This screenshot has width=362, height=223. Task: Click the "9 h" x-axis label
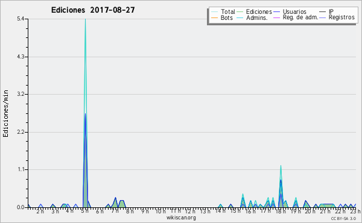tap(145, 212)
